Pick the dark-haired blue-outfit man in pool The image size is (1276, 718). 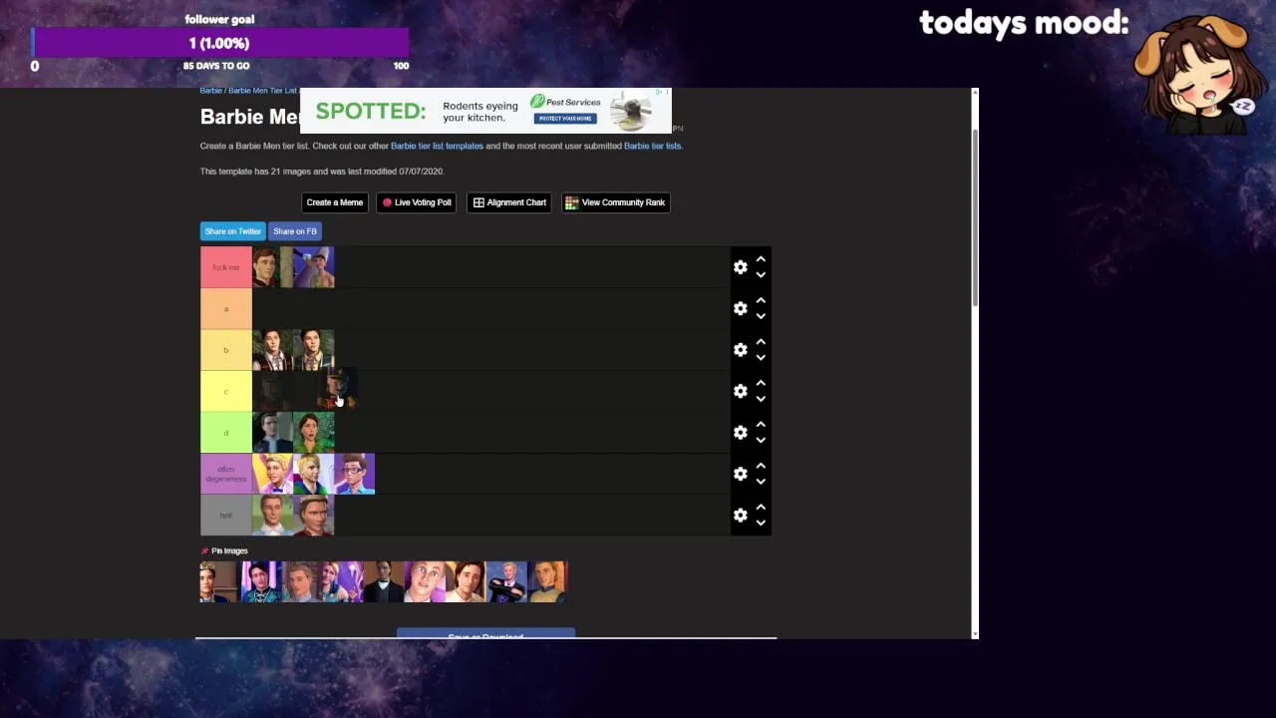click(261, 582)
